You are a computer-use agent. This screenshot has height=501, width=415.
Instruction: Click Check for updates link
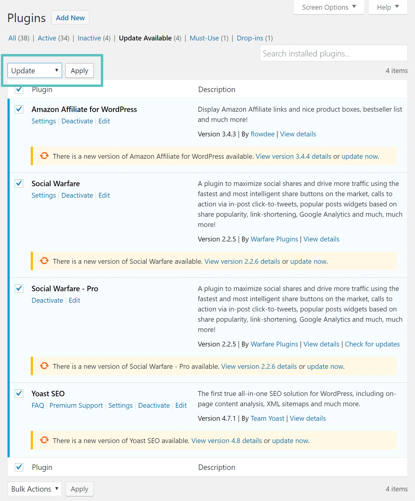[x=372, y=344]
